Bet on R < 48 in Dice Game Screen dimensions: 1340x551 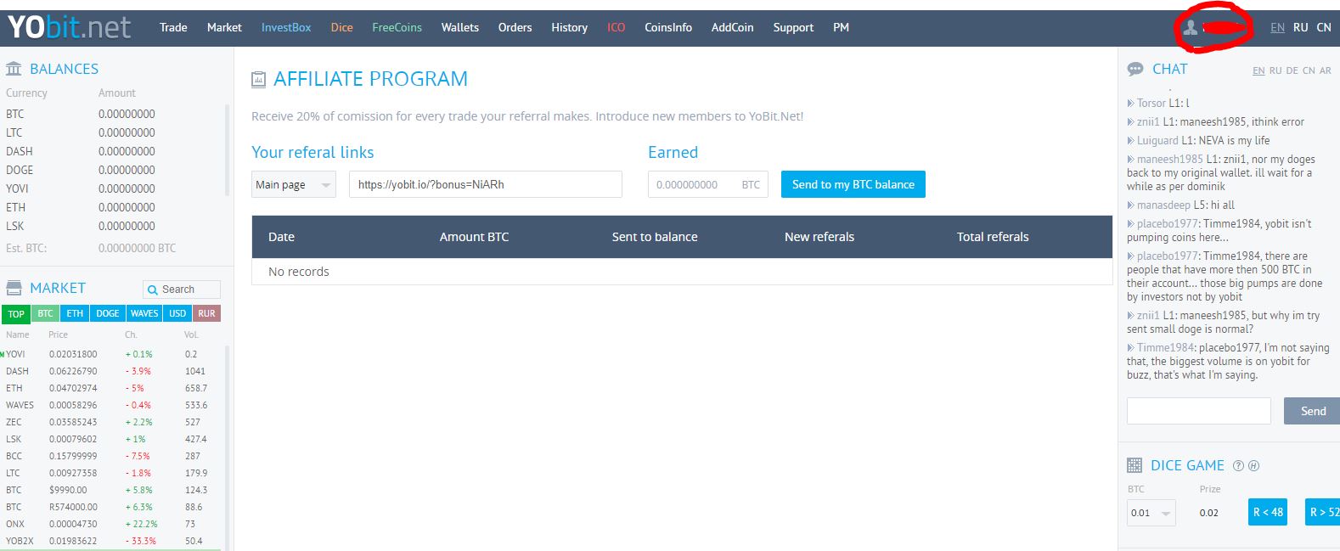[x=1268, y=512]
